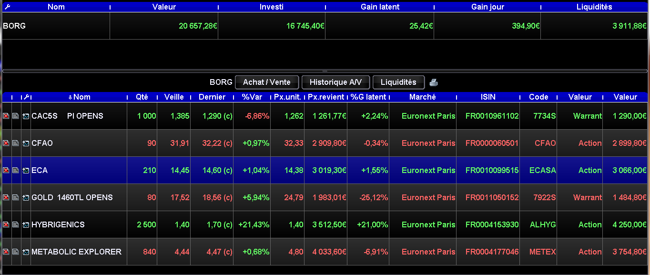Click the code METEX
This screenshot has width=650, height=275.
543,252
